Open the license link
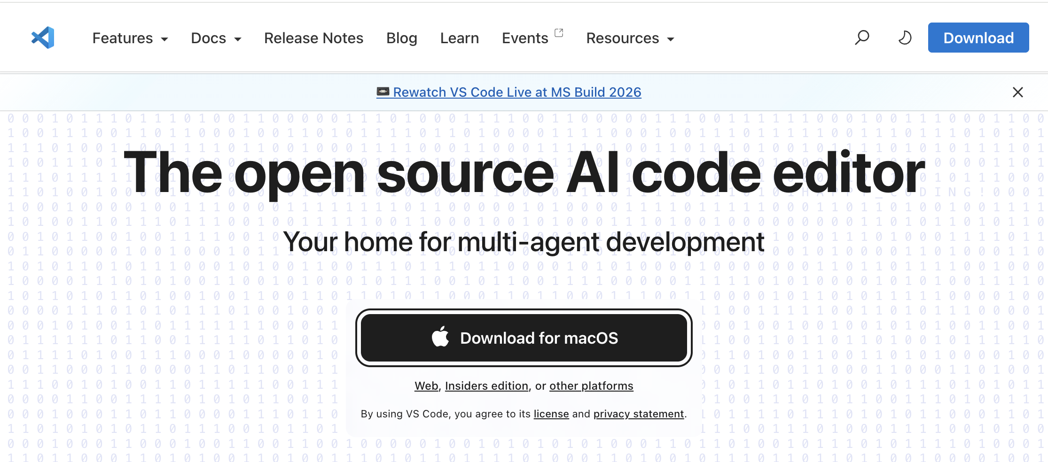1048x462 pixels. [x=551, y=414]
